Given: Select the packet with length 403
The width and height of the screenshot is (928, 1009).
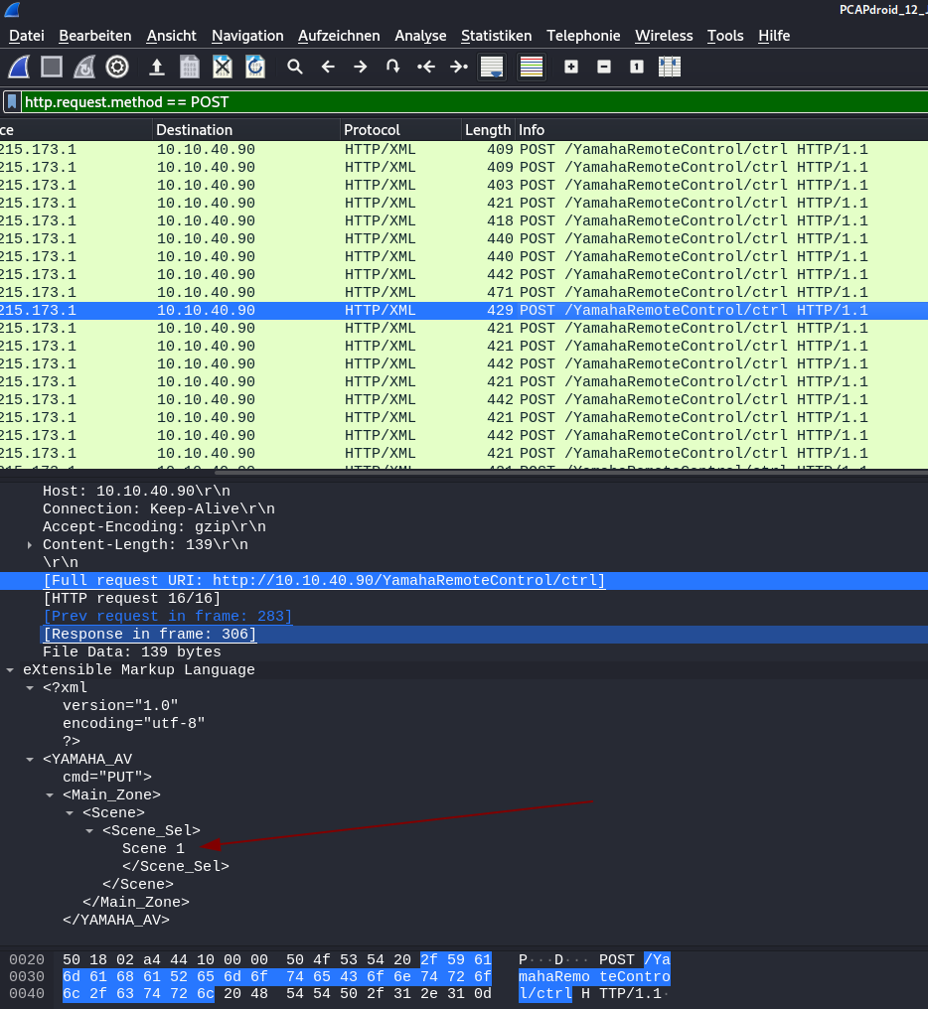Looking at the screenshot, I should point(464,186).
